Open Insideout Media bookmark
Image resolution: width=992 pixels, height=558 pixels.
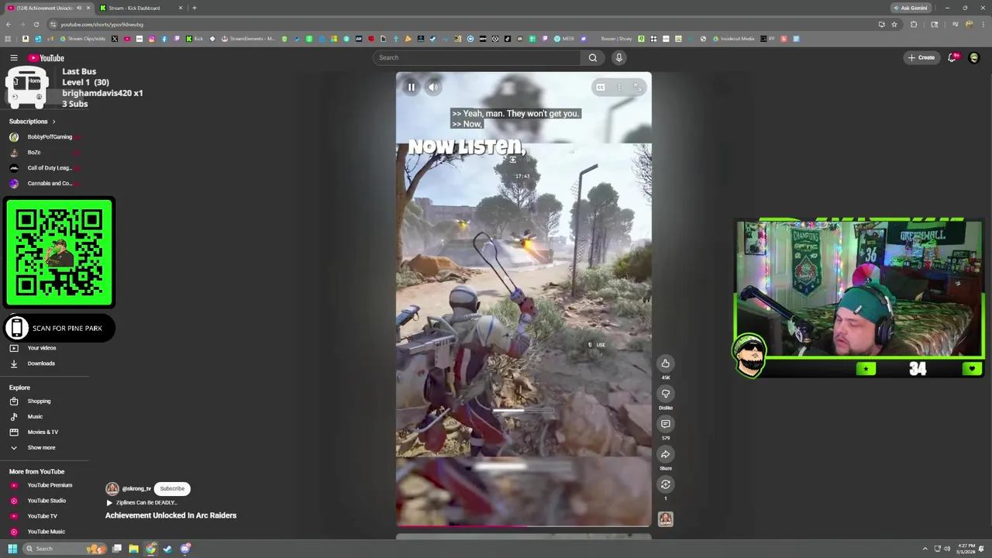[x=732, y=39]
